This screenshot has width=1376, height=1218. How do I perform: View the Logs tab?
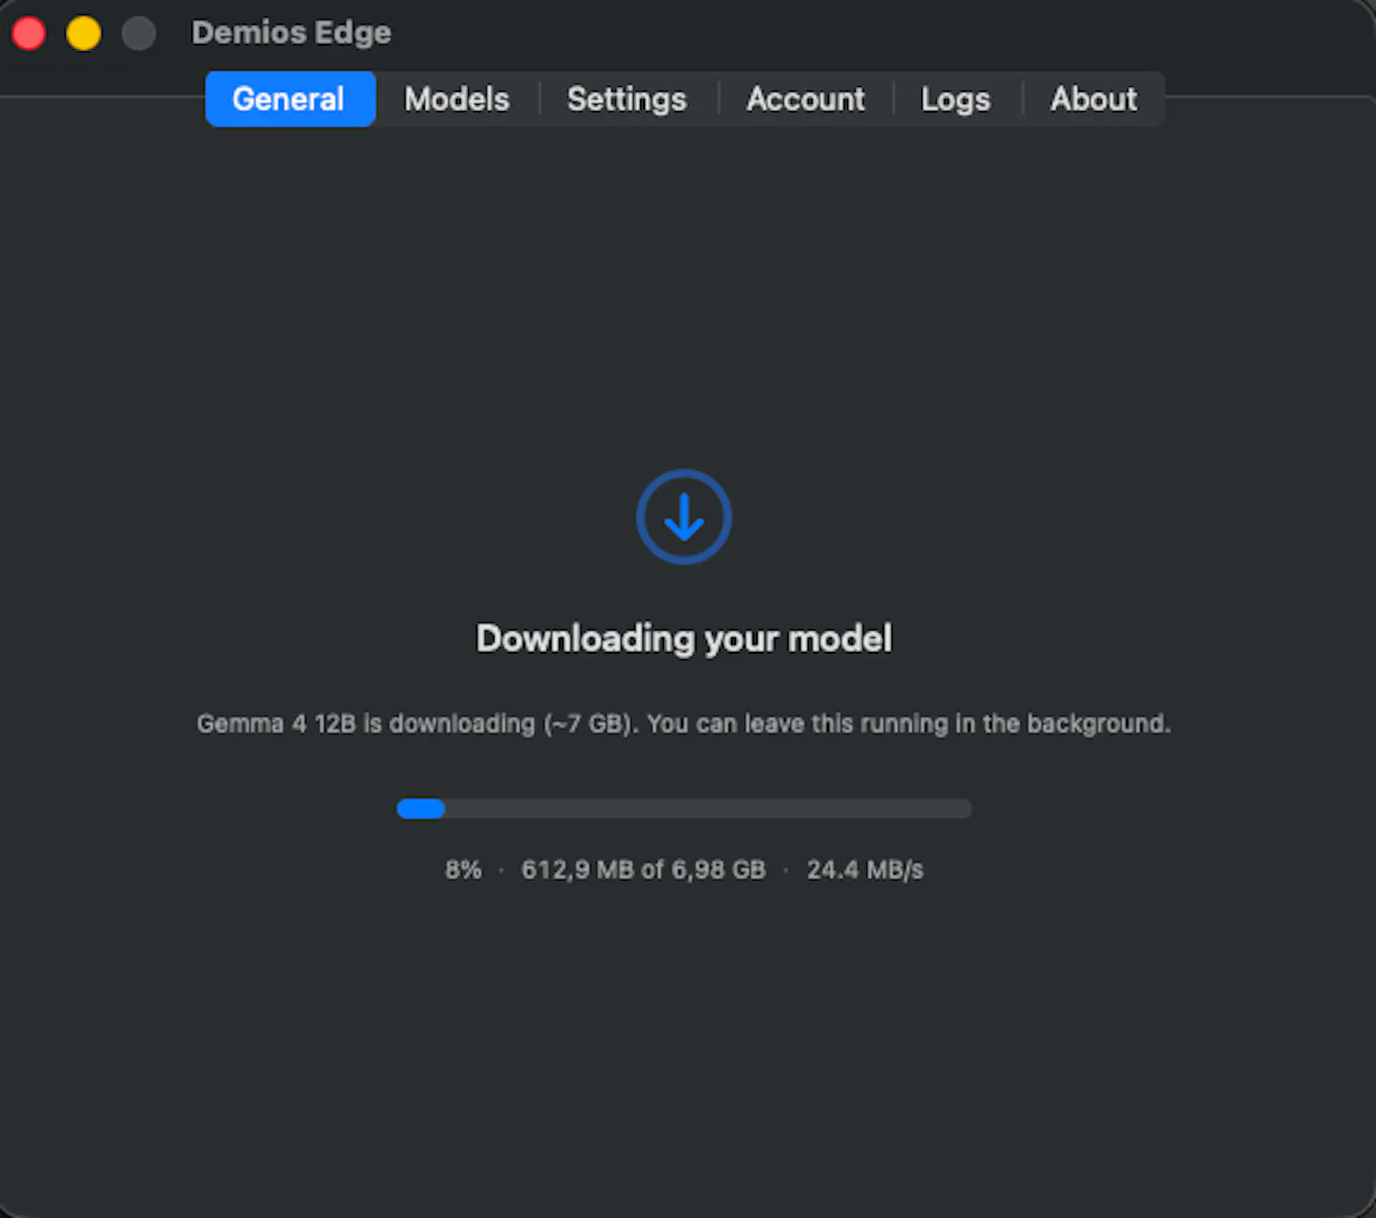click(955, 99)
